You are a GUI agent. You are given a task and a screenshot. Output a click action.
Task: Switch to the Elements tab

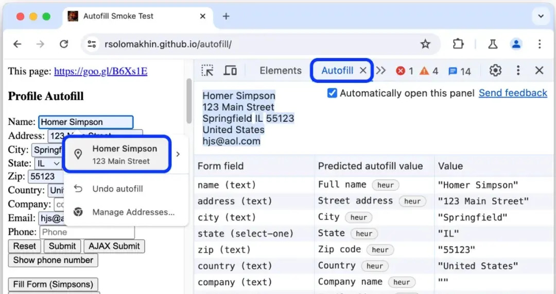pos(281,70)
